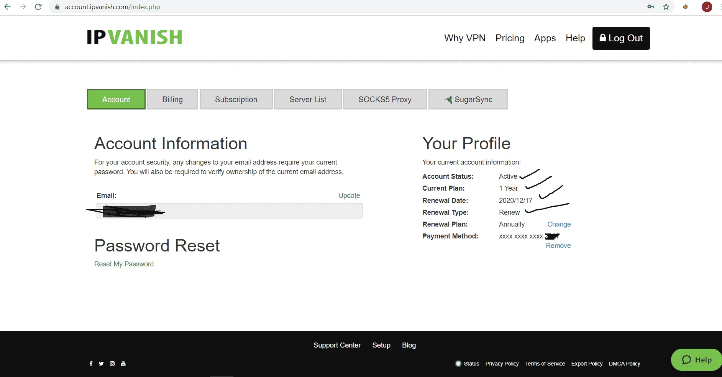Viewport: 722px width, 377px height.
Task: Click the 'Account Information' heading
Action: (171, 144)
